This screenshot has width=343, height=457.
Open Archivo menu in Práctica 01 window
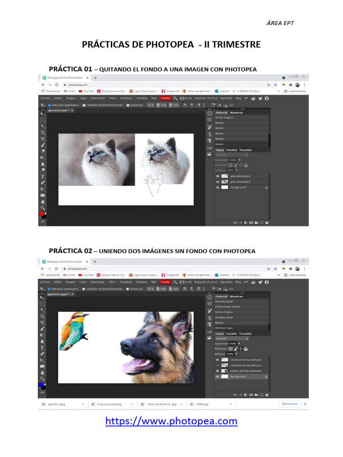(x=45, y=98)
